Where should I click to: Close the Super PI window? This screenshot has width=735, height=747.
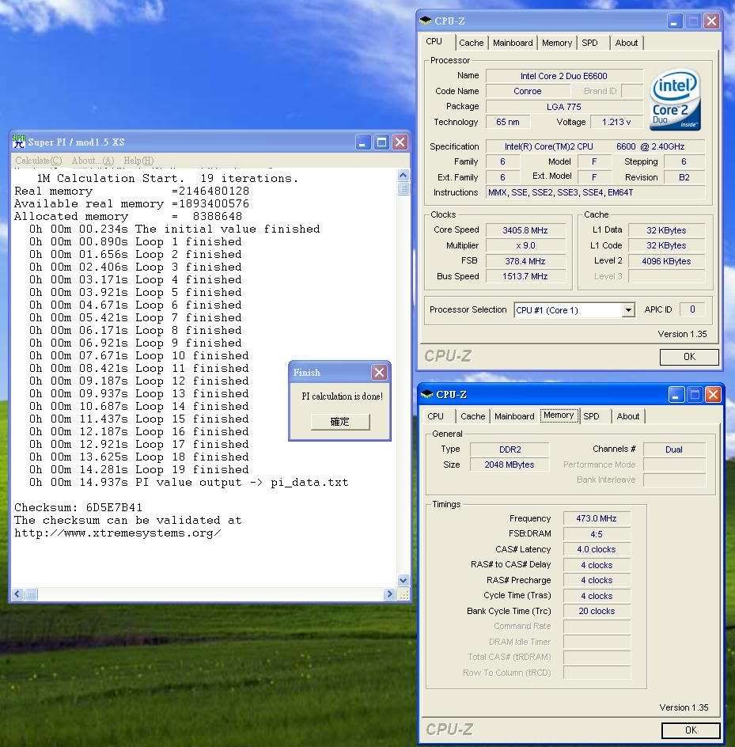point(400,142)
